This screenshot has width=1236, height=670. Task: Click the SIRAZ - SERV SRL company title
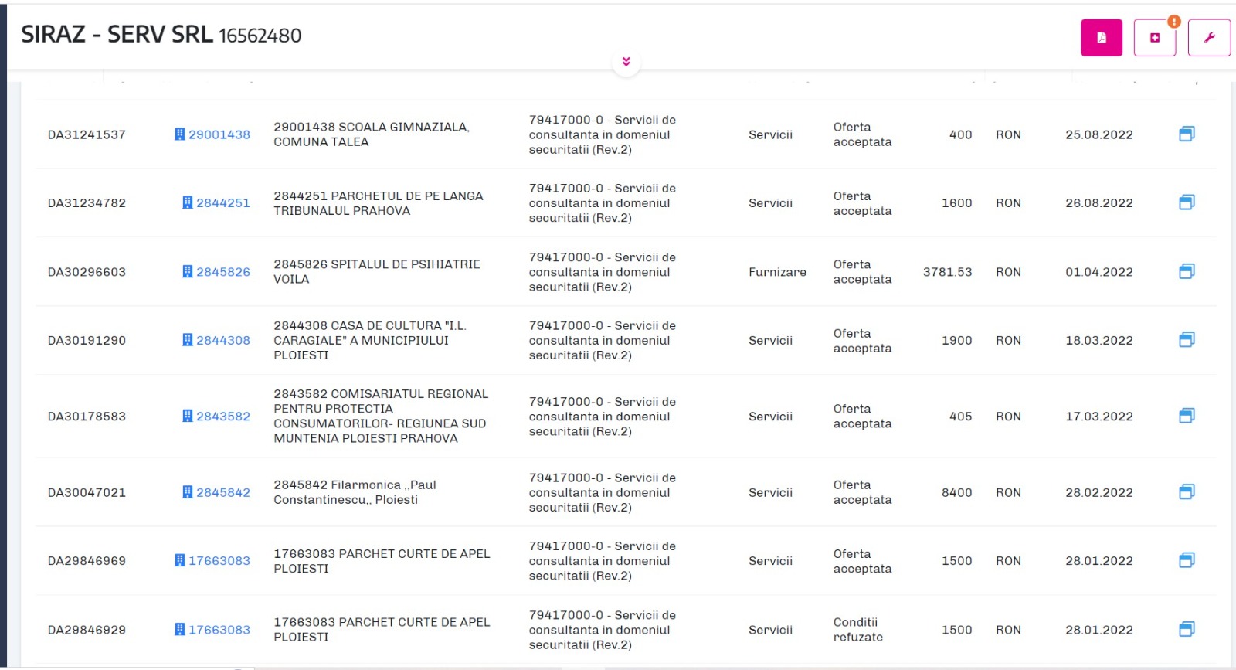(117, 35)
